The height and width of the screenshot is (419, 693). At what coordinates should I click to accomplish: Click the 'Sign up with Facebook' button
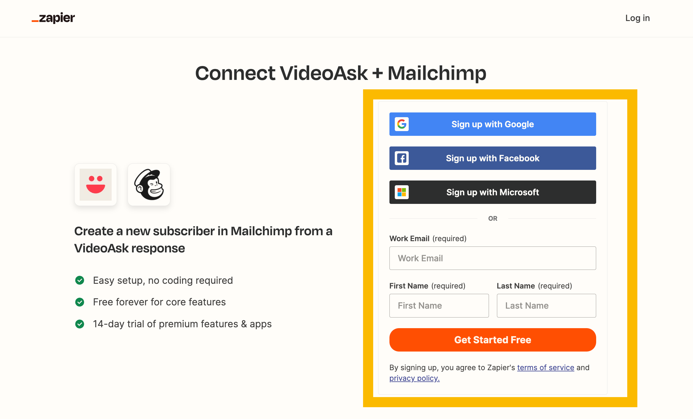(x=493, y=158)
